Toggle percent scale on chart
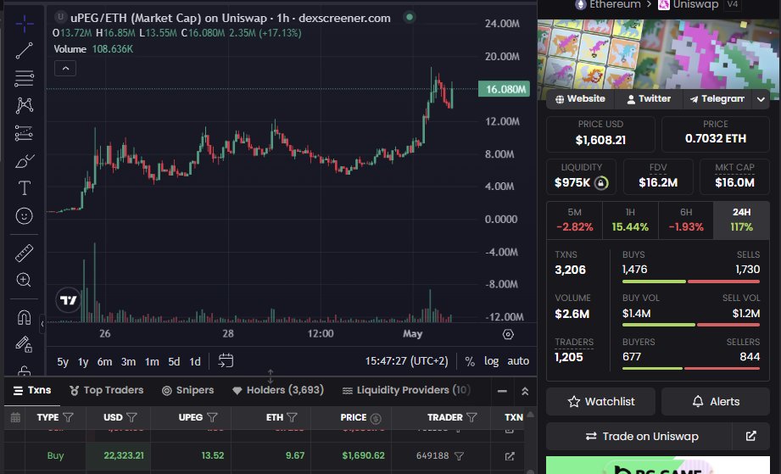The image size is (781, 474). click(470, 361)
